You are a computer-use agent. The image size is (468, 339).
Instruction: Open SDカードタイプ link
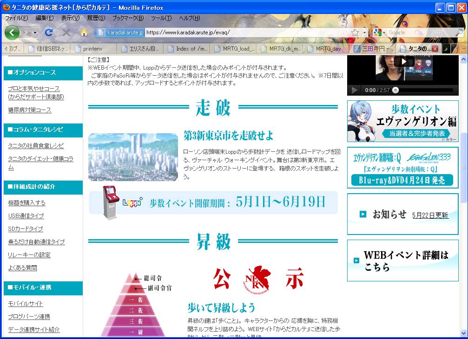pos(26,228)
